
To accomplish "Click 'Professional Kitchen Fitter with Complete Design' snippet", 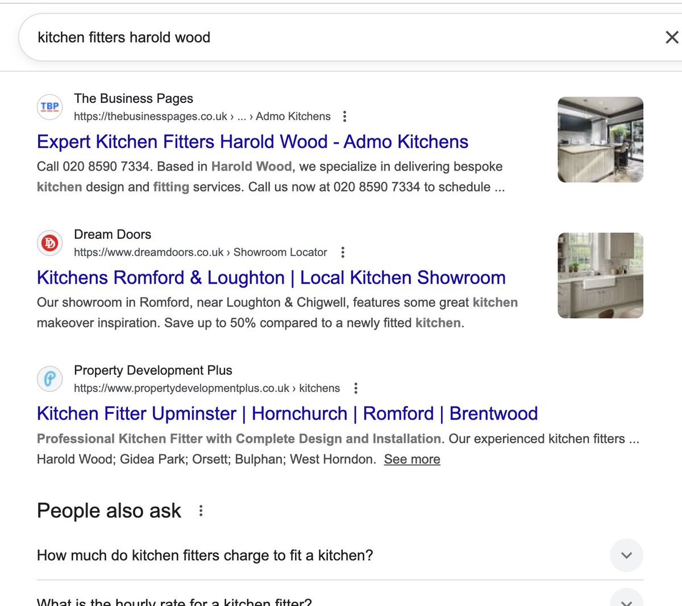I will pyautogui.click(x=338, y=449).
